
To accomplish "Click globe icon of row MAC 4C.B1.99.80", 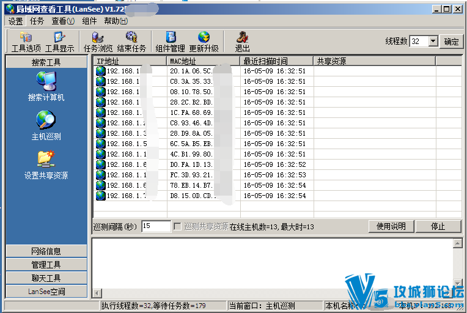I will pyautogui.click(x=101, y=154).
